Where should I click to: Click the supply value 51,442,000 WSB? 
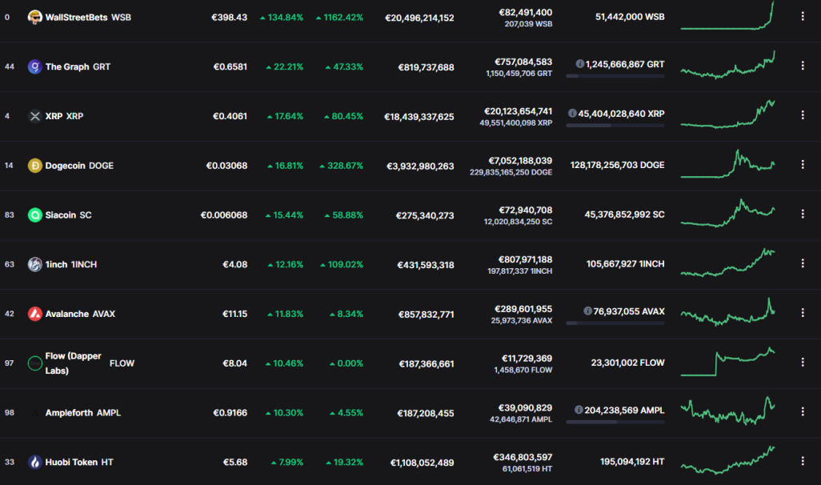(630, 17)
